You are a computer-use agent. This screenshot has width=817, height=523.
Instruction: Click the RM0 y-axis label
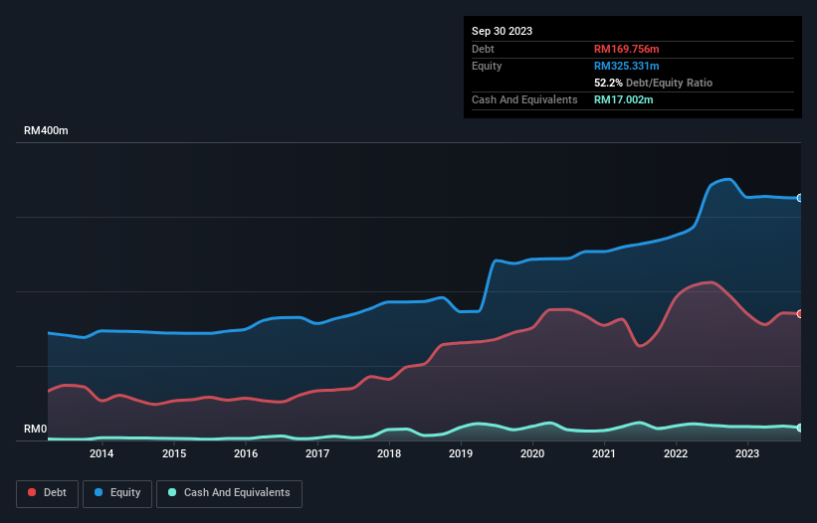tap(36, 429)
